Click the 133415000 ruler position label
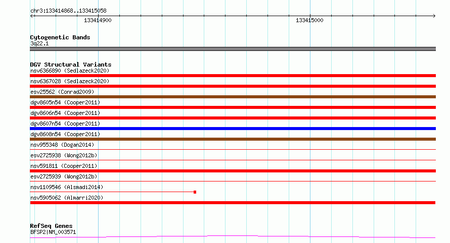 point(309,20)
